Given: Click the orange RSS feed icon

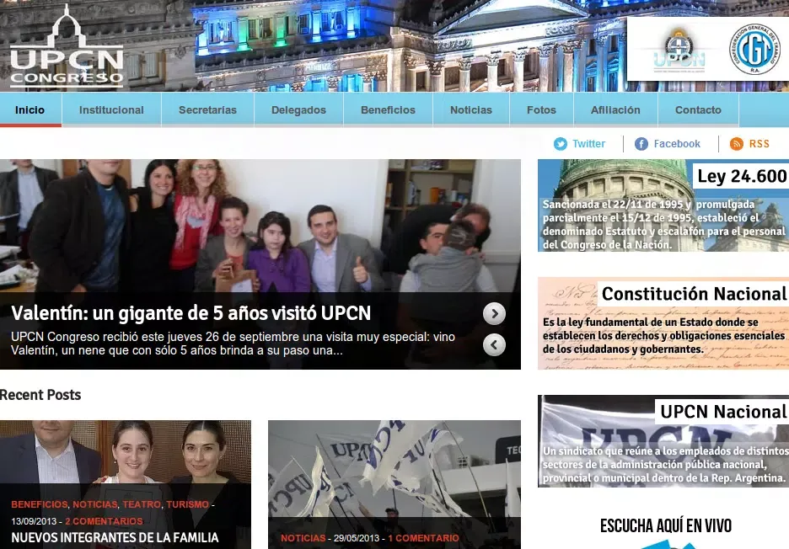Looking at the screenshot, I should [736, 144].
